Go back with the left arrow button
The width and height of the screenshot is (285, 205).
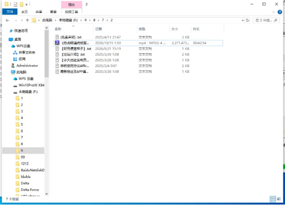[x=7, y=20]
